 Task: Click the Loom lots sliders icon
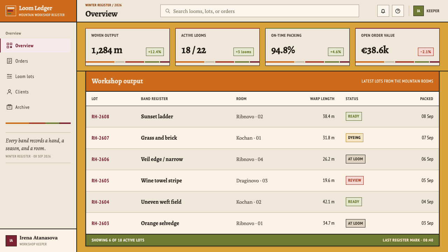coord(9,76)
